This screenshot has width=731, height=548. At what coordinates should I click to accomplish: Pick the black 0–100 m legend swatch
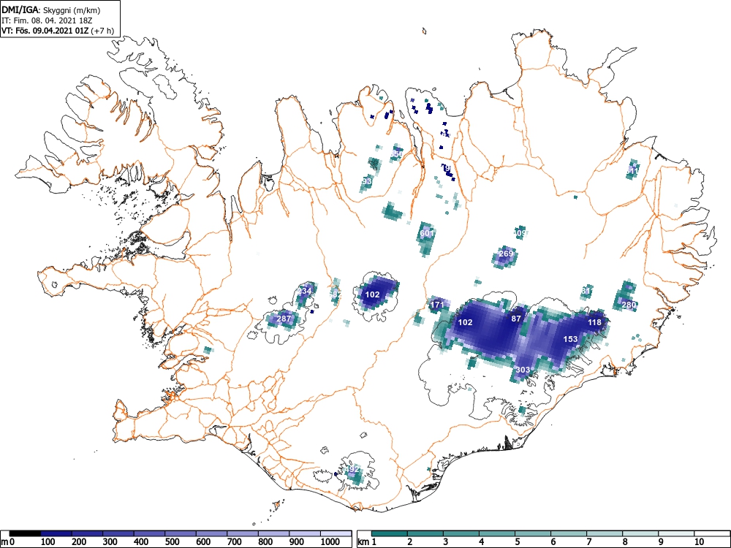(25, 533)
